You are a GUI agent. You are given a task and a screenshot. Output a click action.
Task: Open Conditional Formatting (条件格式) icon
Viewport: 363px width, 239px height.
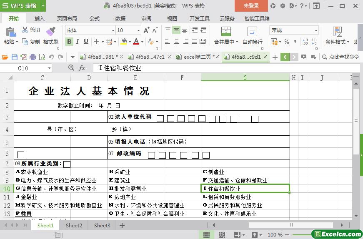coord(337,32)
